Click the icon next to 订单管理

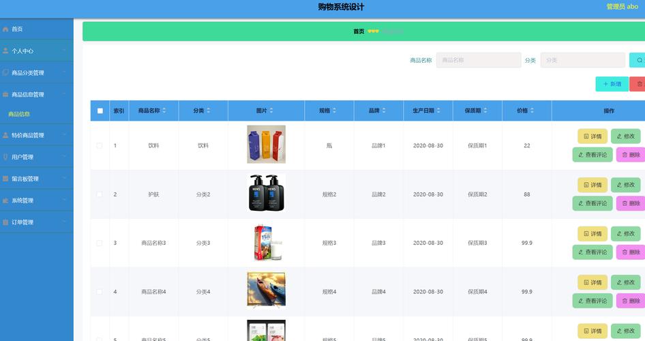coord(5,222)
